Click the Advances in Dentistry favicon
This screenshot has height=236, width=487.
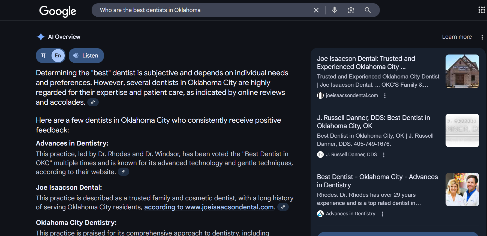[x=320, y=214]
